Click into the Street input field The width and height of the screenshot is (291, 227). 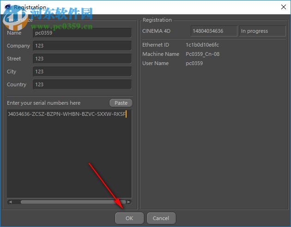(x=82, y=59)
